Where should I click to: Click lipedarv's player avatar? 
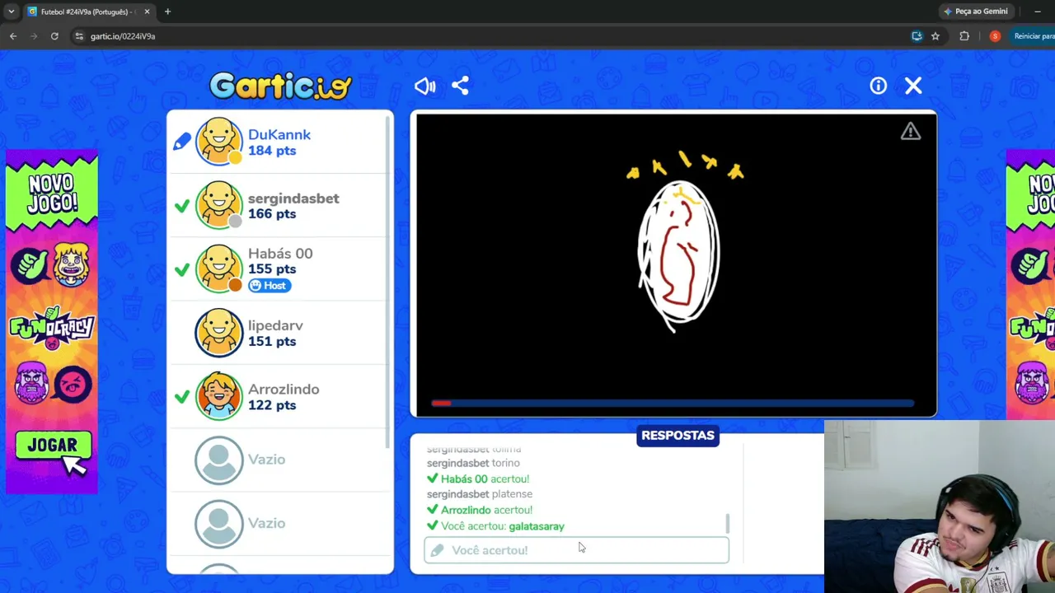click(x=219, y=333)
